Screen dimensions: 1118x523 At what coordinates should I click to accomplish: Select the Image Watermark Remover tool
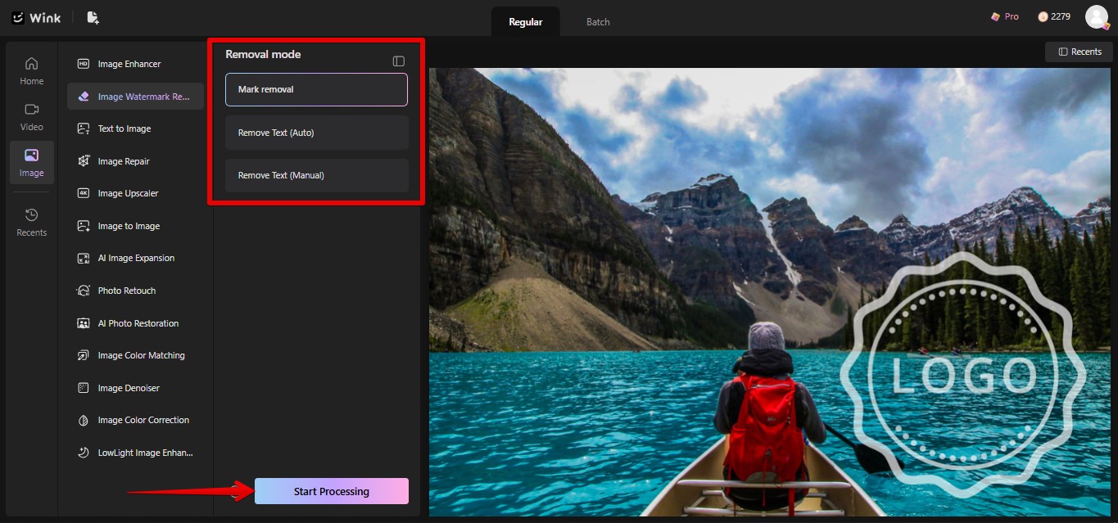click(135, 97)
